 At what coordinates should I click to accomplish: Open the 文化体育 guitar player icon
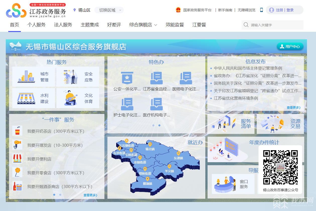pyautogui.click(x=71, y=98)
